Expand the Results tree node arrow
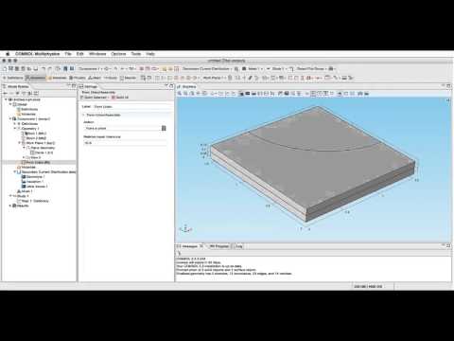 coord(10,206)
